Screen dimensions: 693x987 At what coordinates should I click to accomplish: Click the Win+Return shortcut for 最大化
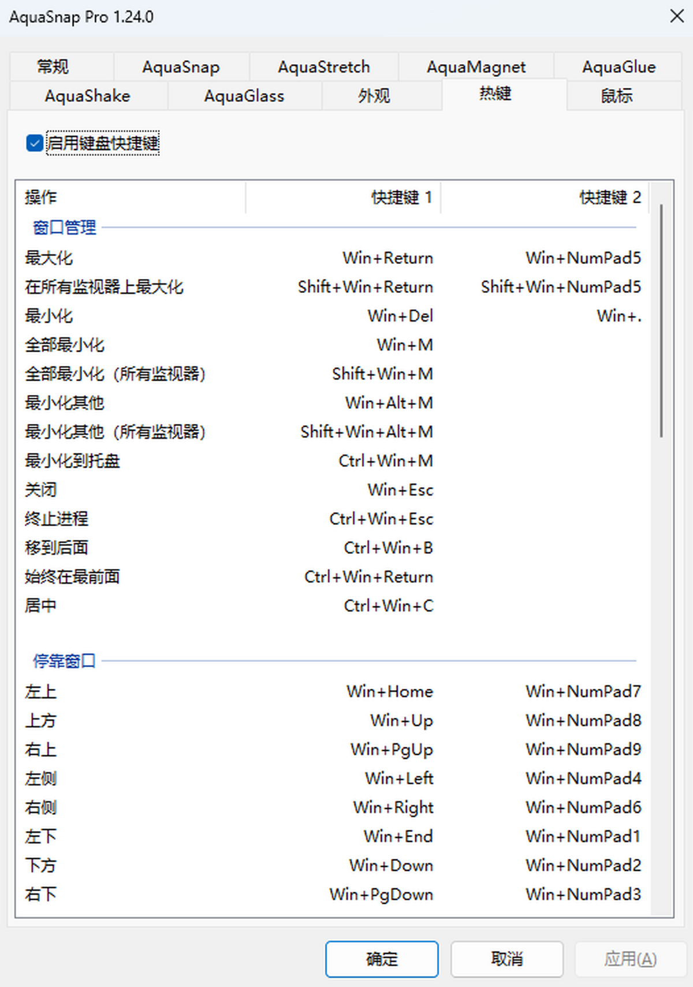point(388,258)
